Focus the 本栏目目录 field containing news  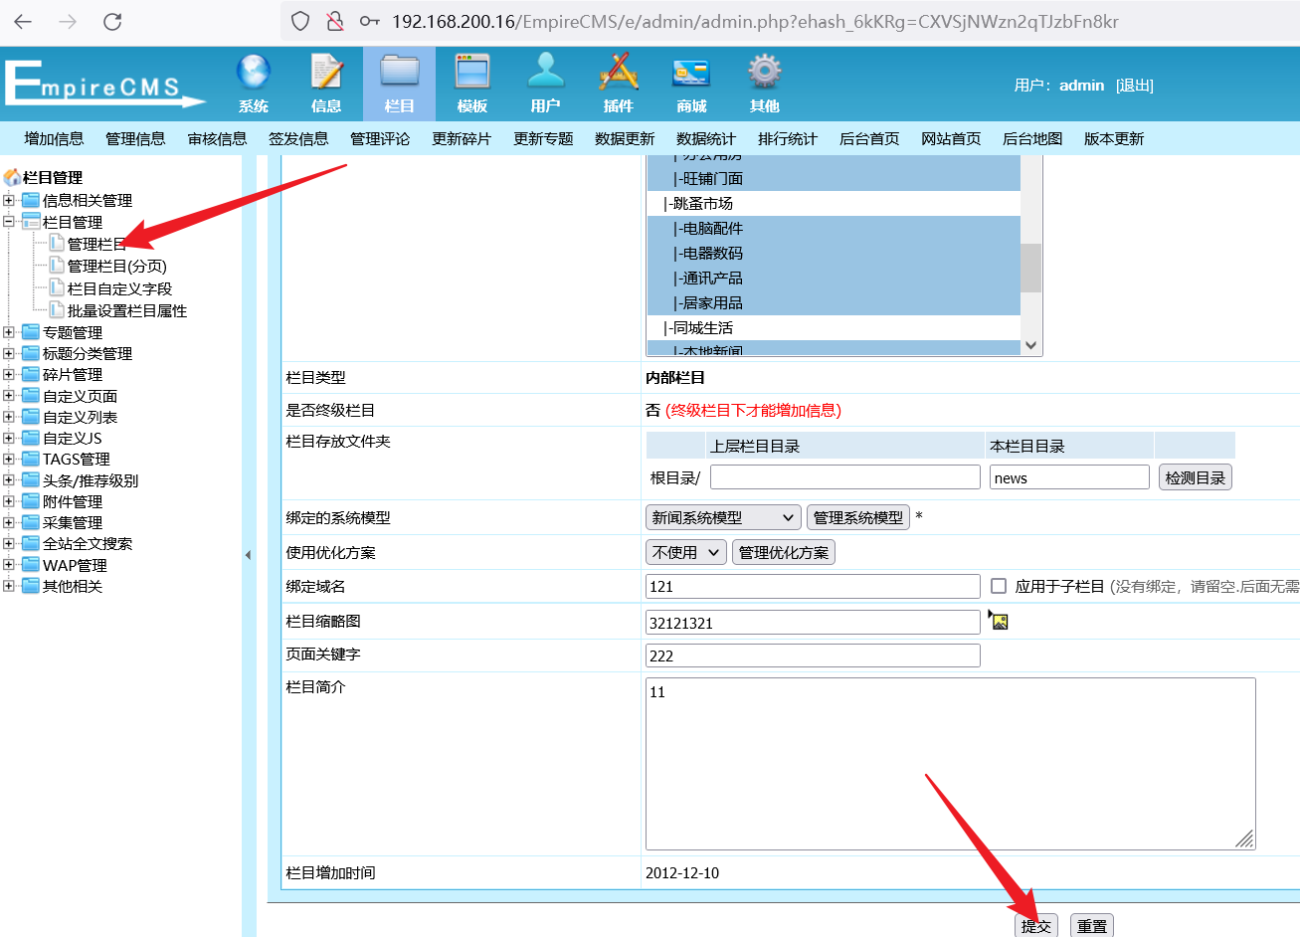click(1069, 477)
